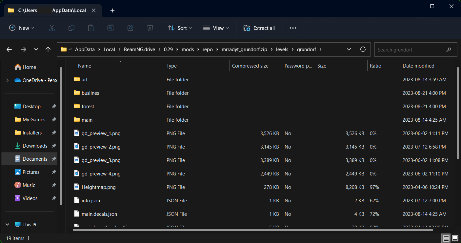Click the Share icon in toolbar
This screenshot has height=243, width=461.
(130, 28)
